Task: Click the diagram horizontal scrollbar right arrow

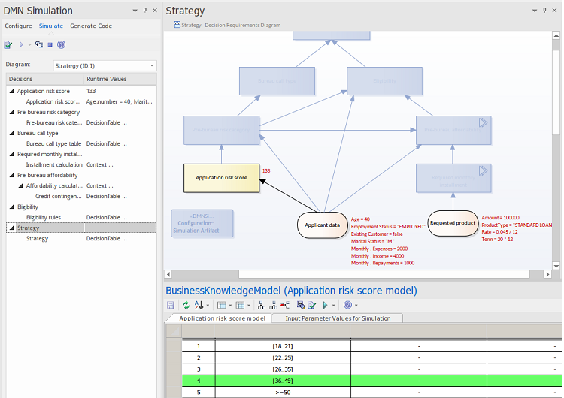Action: tap(547, 274)
